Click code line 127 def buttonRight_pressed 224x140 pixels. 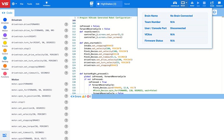click(94, 74)
